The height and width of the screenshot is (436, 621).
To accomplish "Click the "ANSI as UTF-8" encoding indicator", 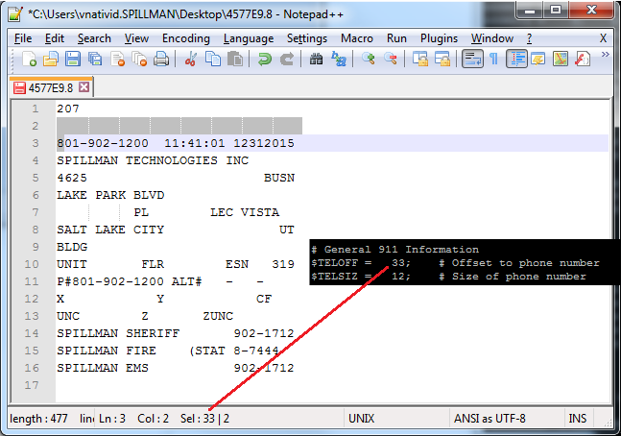I will click(490, 419).
